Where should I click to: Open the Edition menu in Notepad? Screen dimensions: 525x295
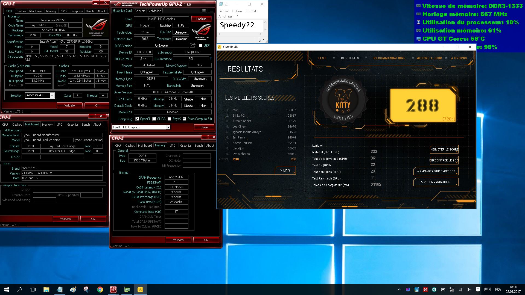[237, 11]
